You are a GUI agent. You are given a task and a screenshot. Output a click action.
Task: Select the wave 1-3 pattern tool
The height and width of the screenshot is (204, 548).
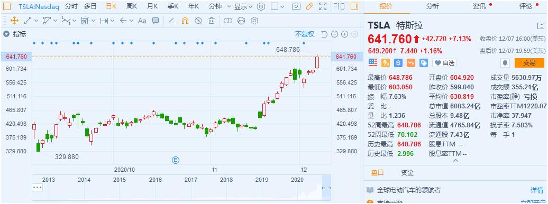click(x=67, y=21)
